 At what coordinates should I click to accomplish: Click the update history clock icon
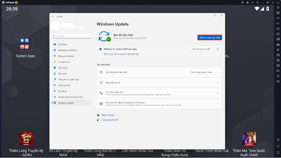tap(101, 83)
